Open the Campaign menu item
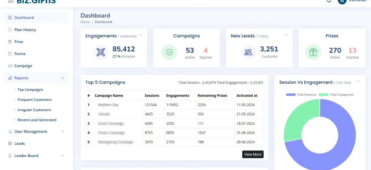 click(36, 66)
